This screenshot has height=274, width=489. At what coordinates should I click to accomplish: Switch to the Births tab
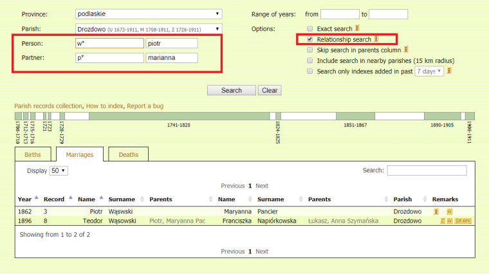point(33,155)
